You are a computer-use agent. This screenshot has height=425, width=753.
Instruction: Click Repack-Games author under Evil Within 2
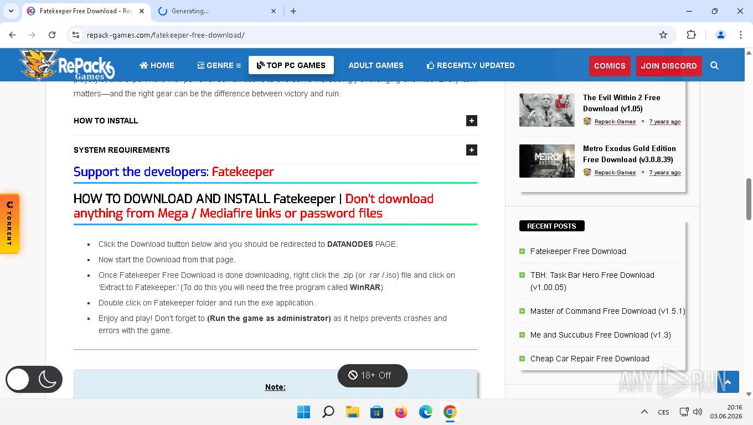(615, 122)
